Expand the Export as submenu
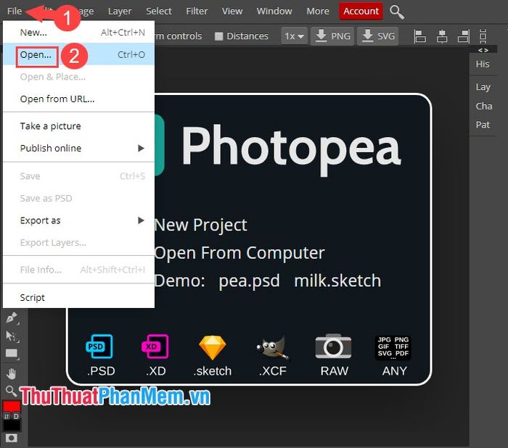The image size is (508, 448). (78, 221)
